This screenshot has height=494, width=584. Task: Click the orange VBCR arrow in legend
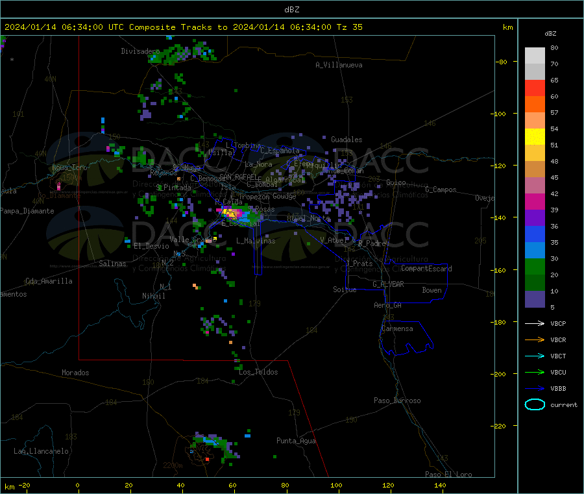click(x=535, y=340)
